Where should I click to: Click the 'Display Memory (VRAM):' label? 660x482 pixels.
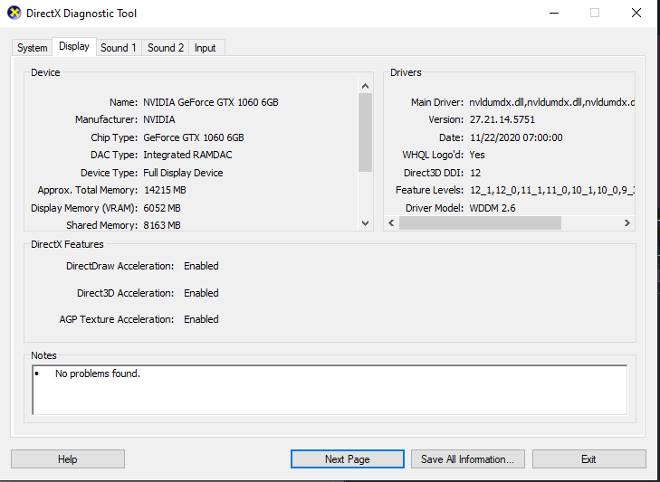click(x=84, y=208)
